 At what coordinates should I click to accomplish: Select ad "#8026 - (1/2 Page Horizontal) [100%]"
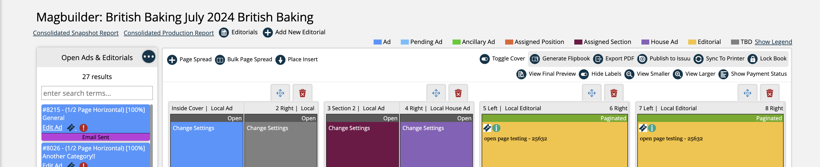93,148
